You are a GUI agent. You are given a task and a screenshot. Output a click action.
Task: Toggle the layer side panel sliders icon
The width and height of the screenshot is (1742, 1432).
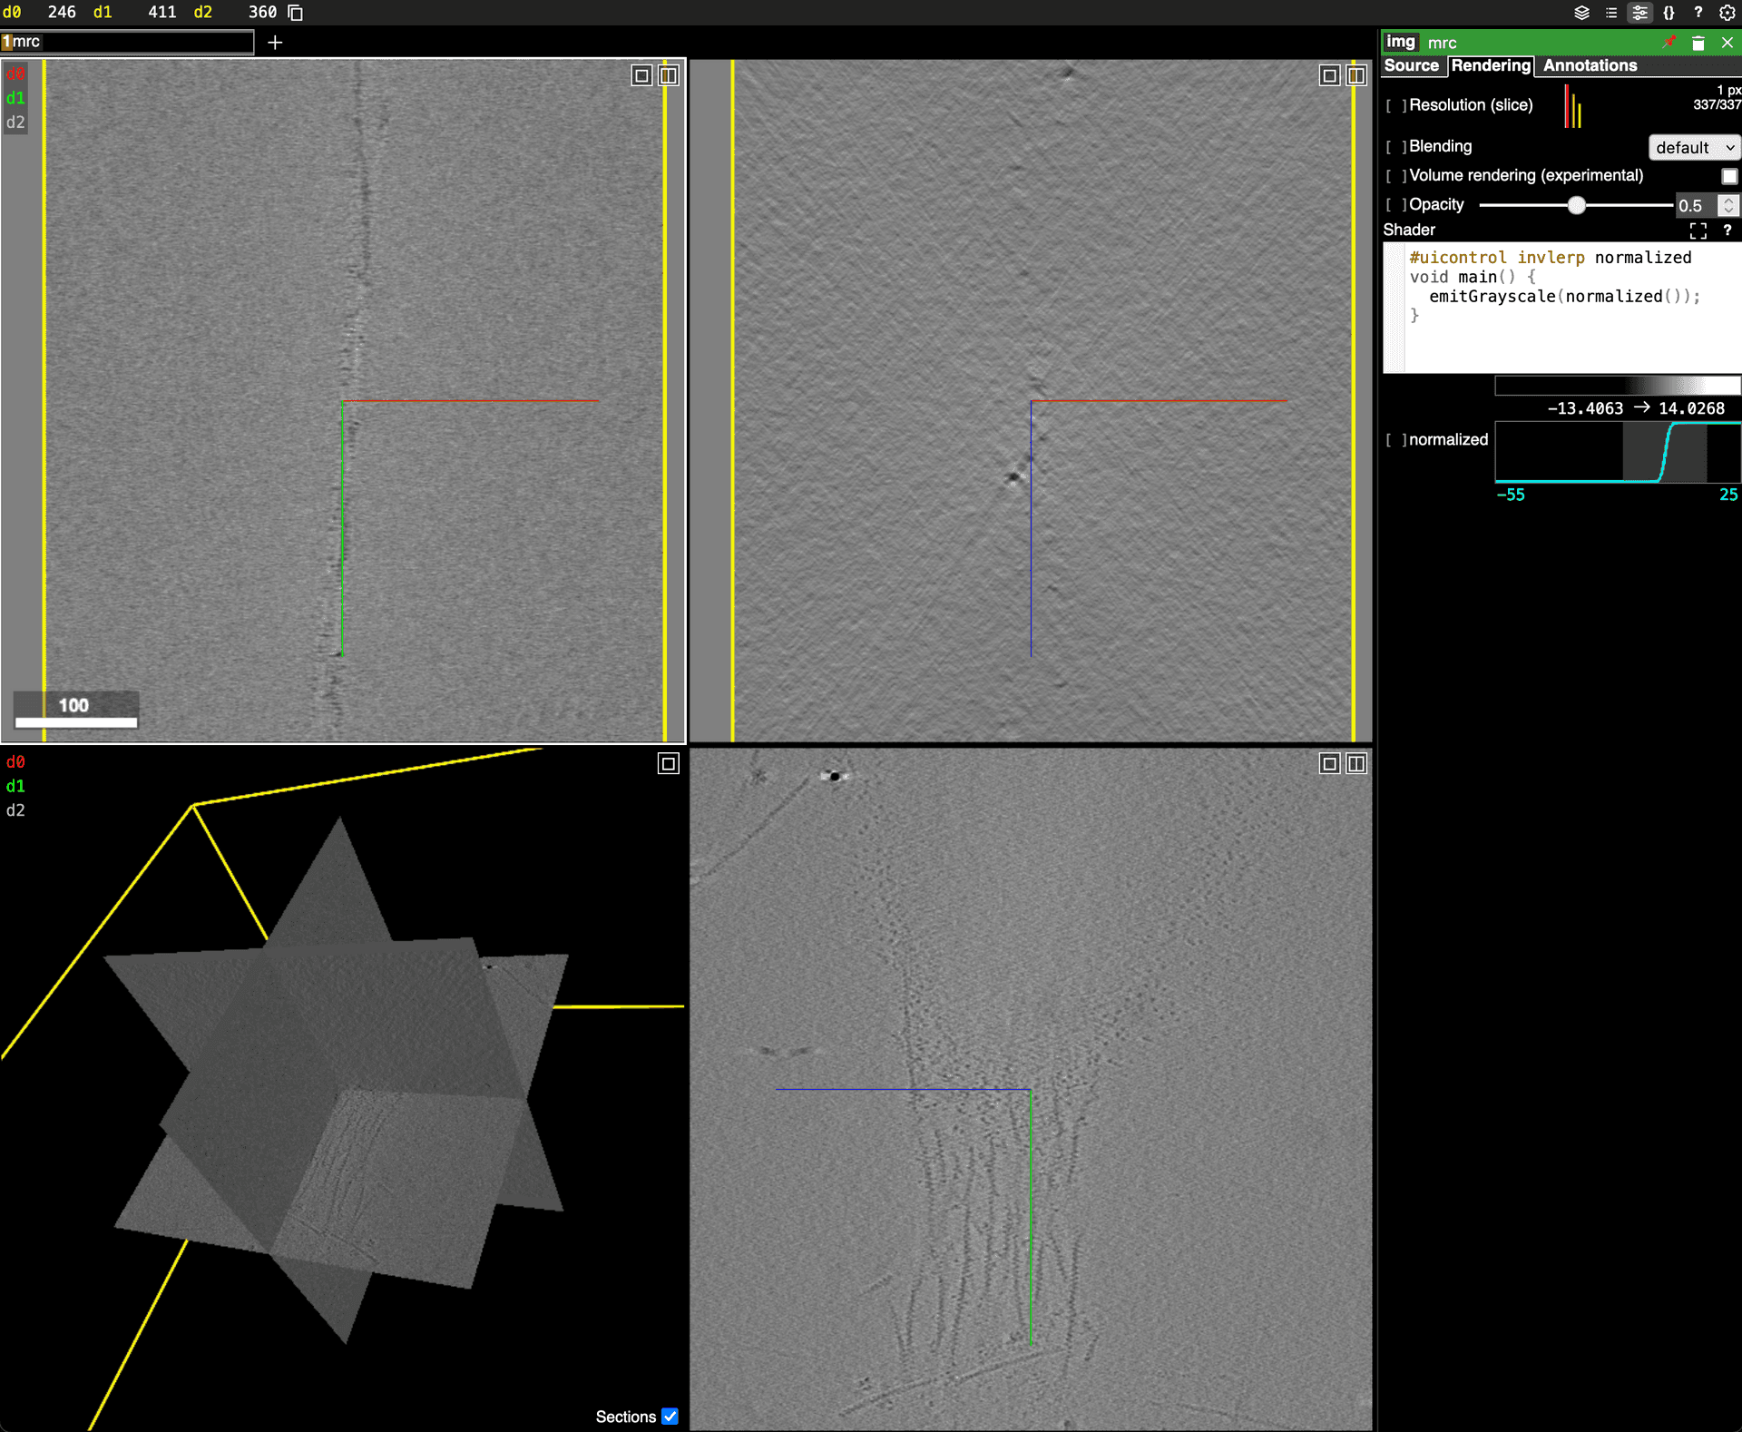(x=1639, y=13)
